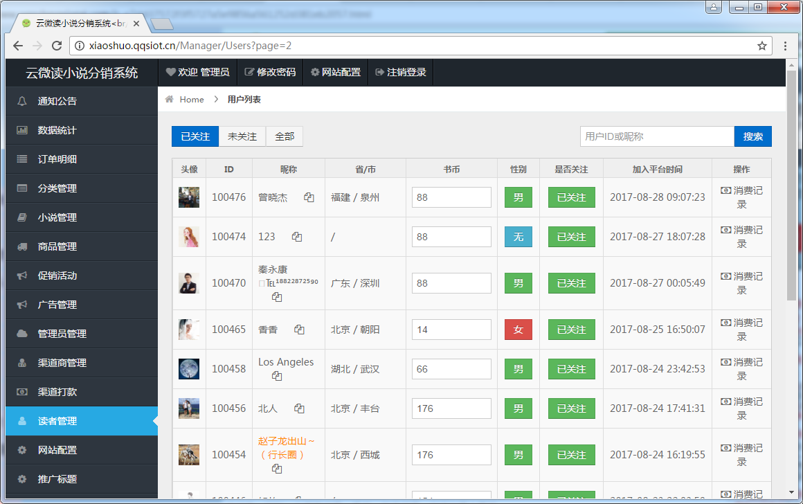This screenshot has width=803, height=504.
Task: Click avatar thumbnail of user 100476
Action: click(189, 197)
